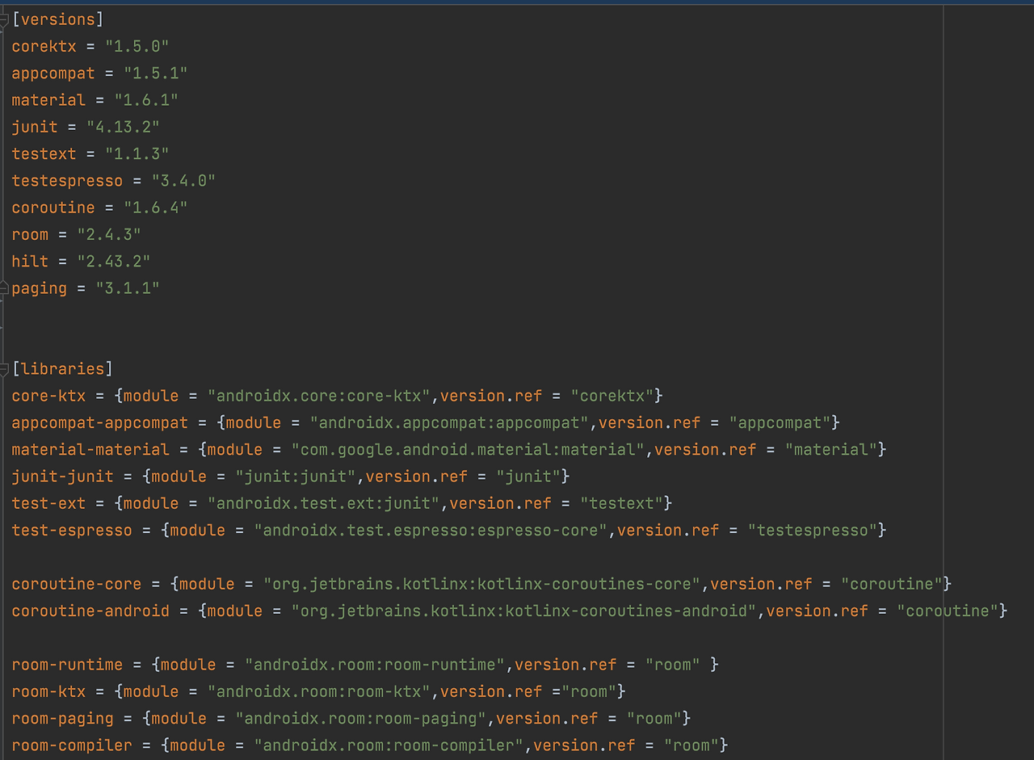
Task: Click the paging key in the versions section
Action: point(39,288)
